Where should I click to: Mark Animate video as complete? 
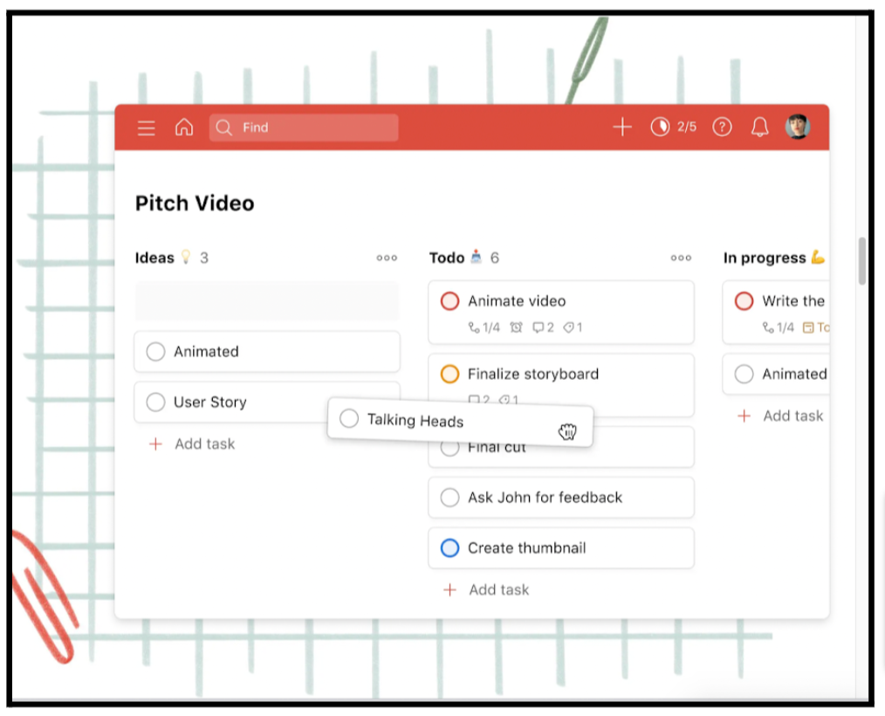pos(449,300)
